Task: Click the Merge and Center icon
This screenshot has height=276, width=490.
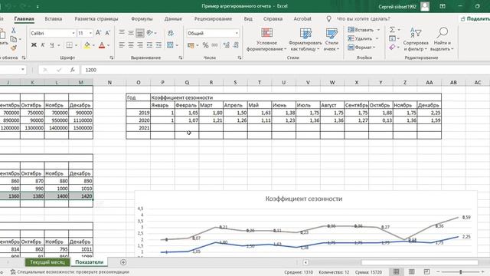Action: click(x=170, y=45)
